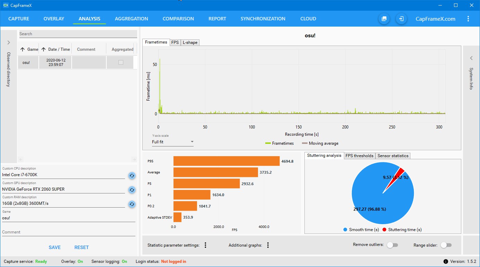Open the Y-axis scale Full fit dropdown
The height and width of the screenshot is (267, 480).
pyautogui.click(x=173, y=142)
